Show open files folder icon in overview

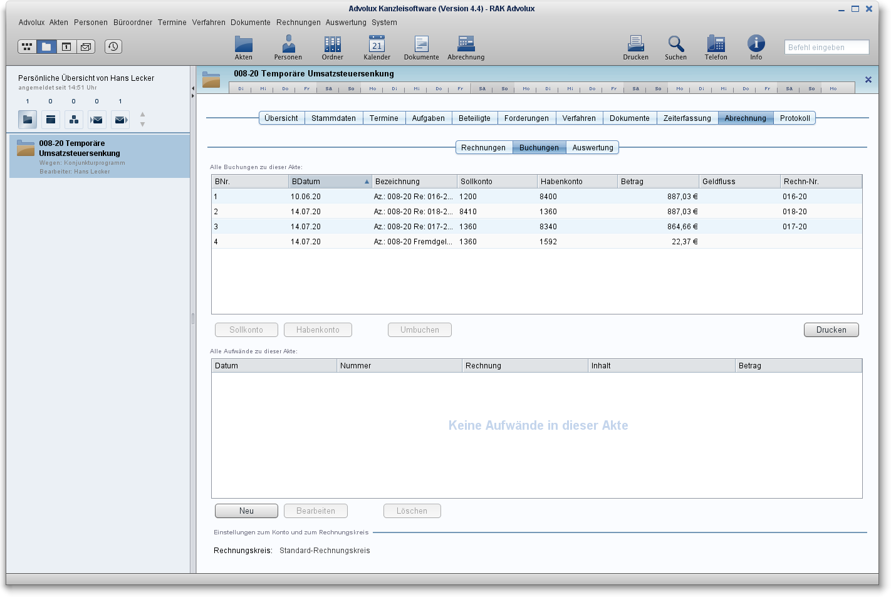(28, 119)
